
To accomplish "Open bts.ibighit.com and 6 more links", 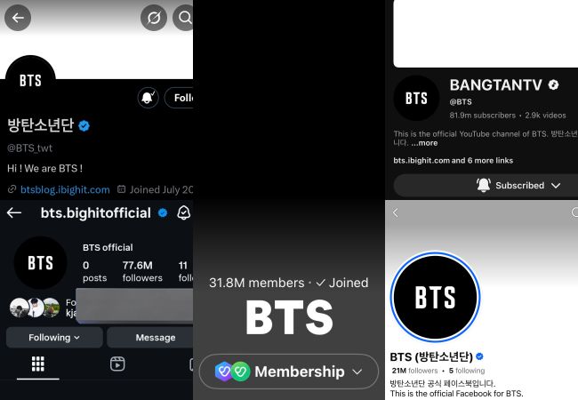I will pyautogui.click(x=453, y=161).
